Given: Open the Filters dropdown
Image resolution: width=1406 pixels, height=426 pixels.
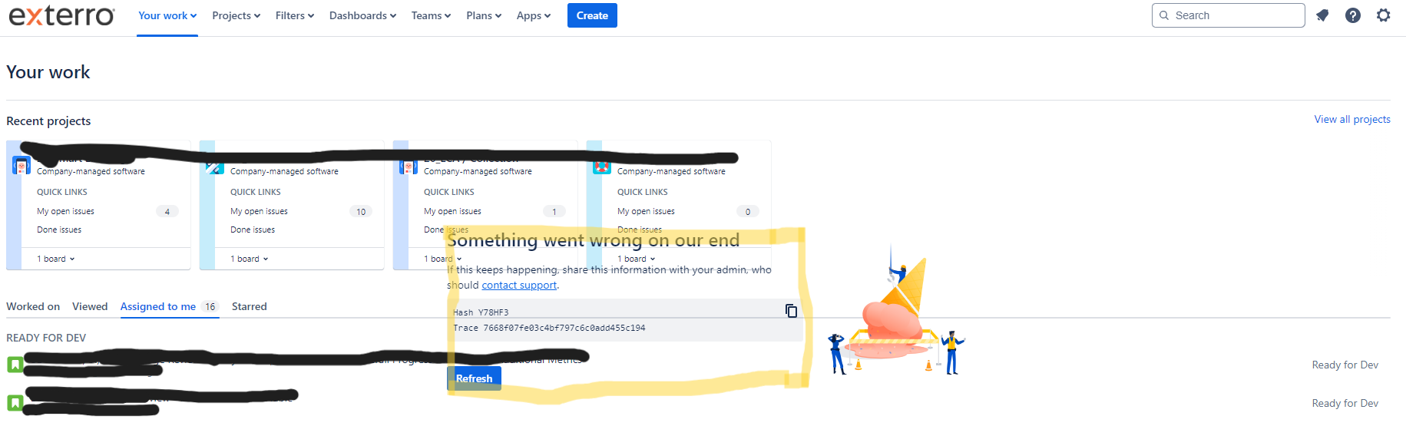Looking at the screenshot, I should (295, 15).
